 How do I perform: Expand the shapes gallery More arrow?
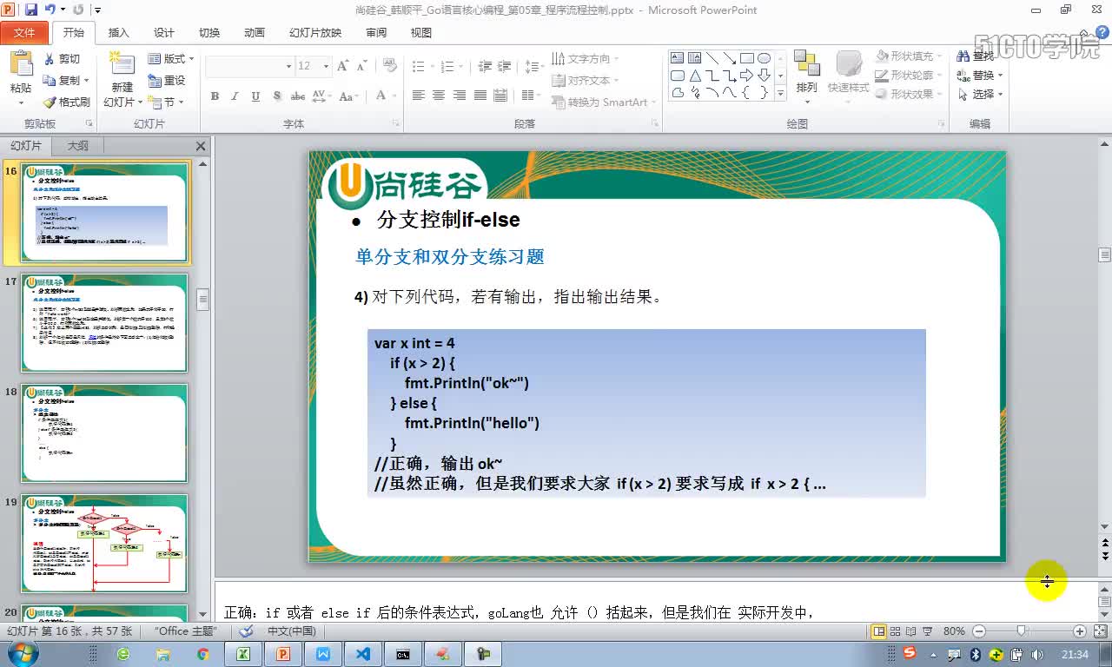click(780, 94)
